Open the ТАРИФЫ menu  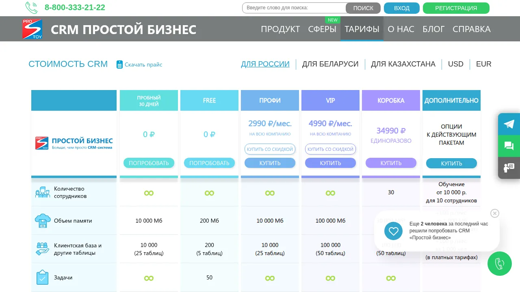coord(362,29)
